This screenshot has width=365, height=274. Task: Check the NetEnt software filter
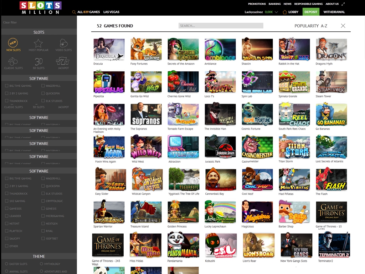point(7,223)
